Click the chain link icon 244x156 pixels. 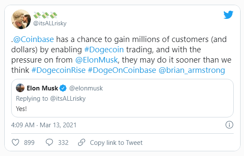(82, 142)
